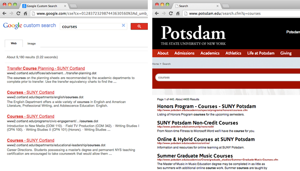Click green zoom button in Potsdam window
Viewport: 300px width, 171px height.
tap(168, 4)
